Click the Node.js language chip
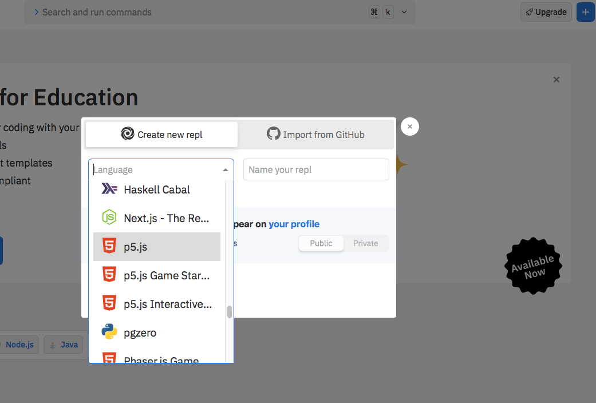This screenshot has width=596, height=403. point(19,345)
